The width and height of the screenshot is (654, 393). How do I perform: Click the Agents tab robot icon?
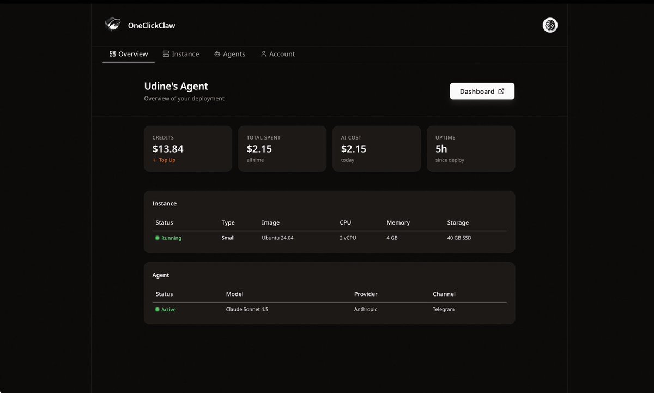(x=217, y=54)
